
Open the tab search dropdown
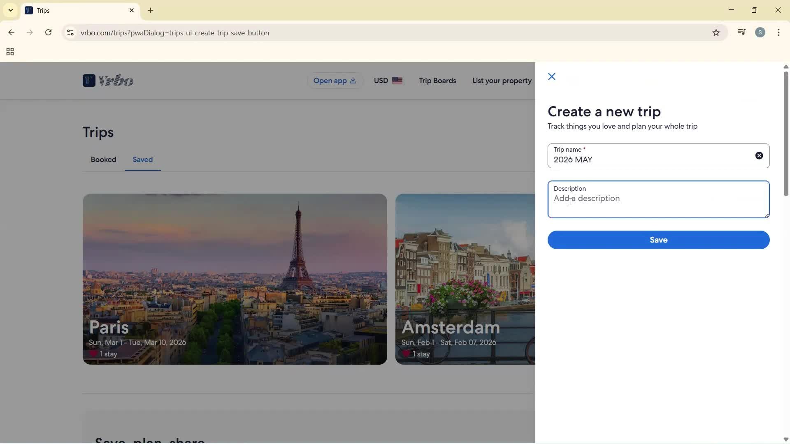pyautogui.click(x=10, y=10)
